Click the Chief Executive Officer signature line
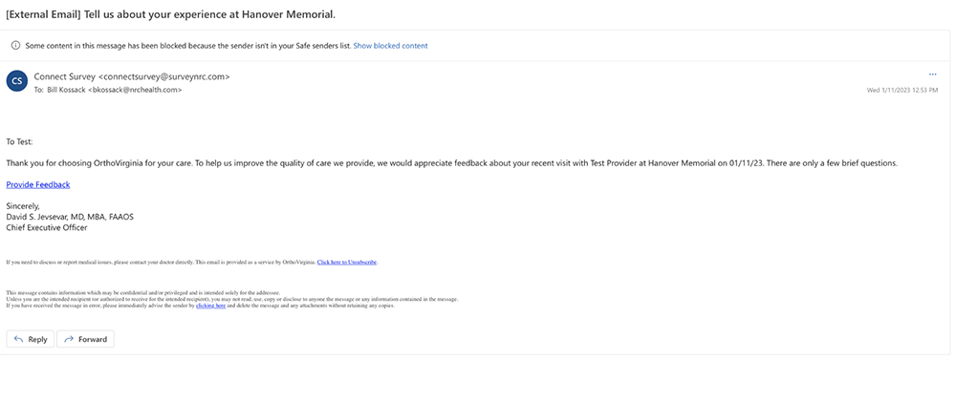This screenshot has width=956, height=402. click(x=46, y=228)
